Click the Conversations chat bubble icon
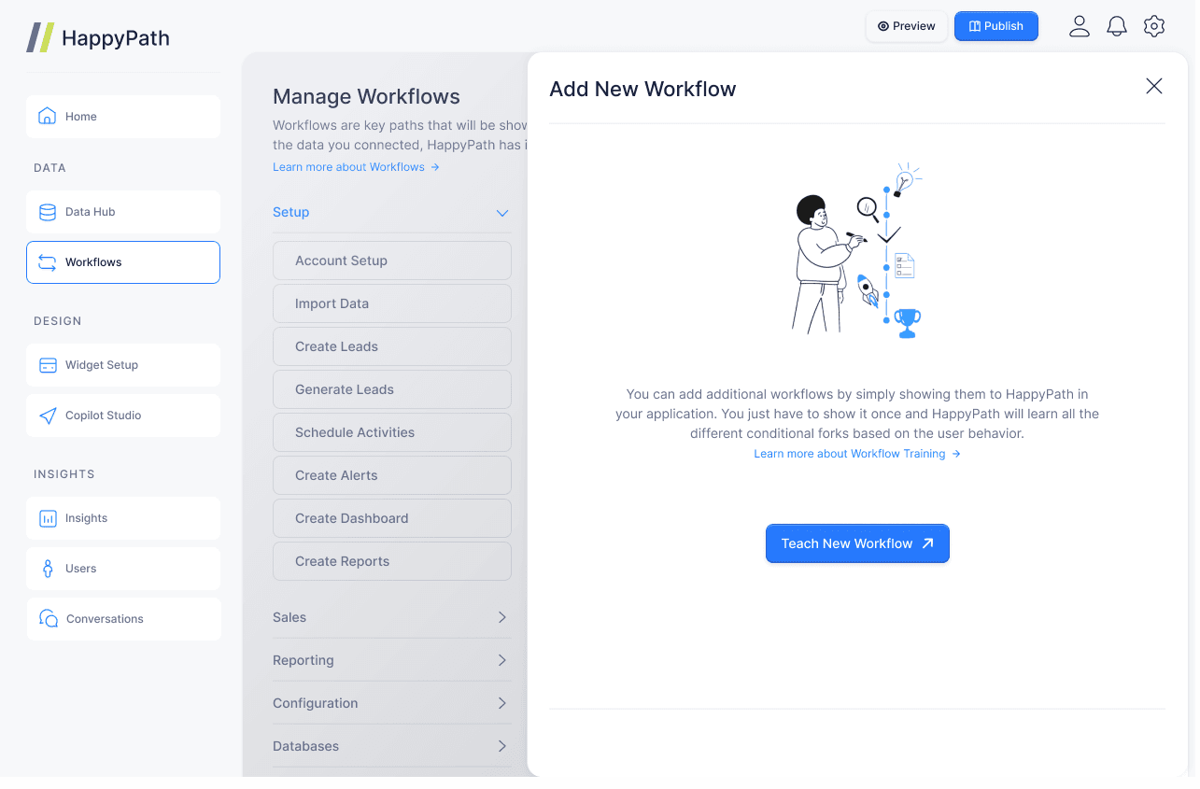 tap(49, 619)
